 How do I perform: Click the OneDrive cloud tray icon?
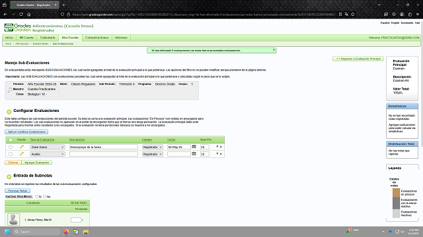[x=390, y=232]
